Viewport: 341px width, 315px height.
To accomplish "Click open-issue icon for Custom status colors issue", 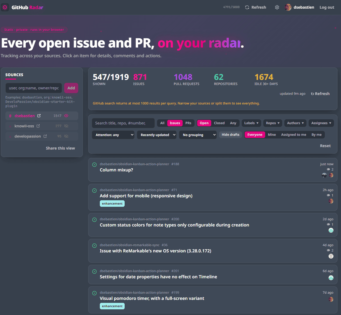I will click(94, 219).
